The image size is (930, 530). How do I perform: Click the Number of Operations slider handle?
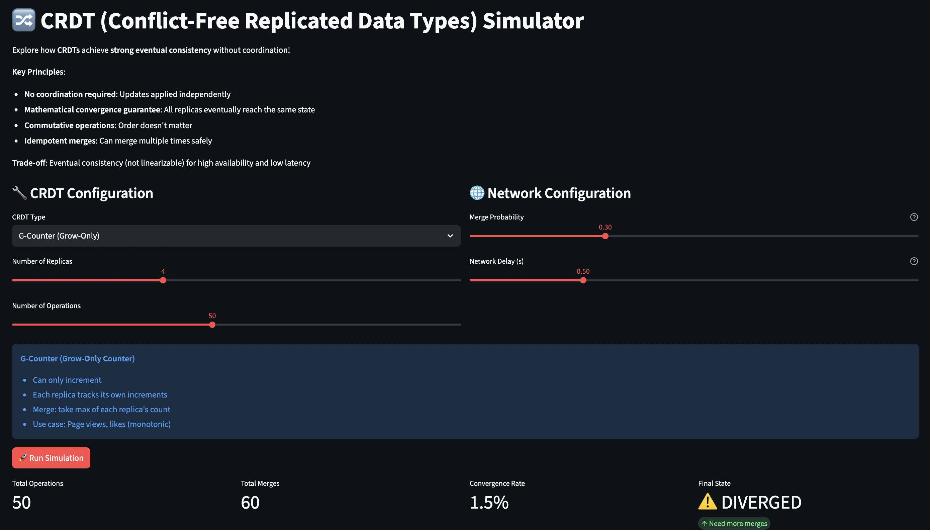212,325
